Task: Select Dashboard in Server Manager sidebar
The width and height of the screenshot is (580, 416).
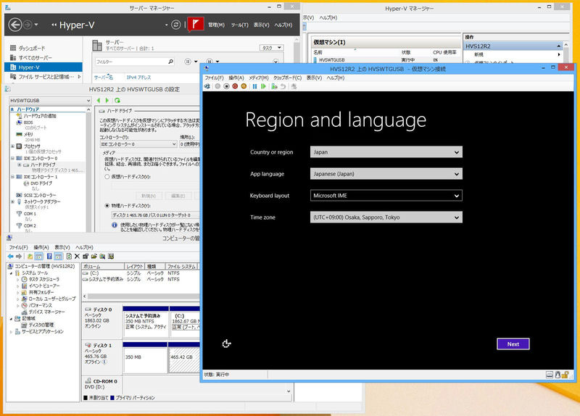Action: 32,48
